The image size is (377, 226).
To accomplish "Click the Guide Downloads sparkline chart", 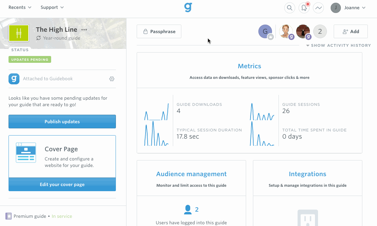I will (x=156, y=112).
